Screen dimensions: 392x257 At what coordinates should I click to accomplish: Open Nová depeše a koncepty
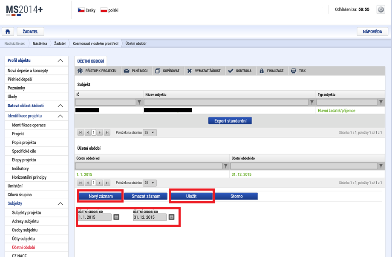pyautogui.click(x=37, y=71)
